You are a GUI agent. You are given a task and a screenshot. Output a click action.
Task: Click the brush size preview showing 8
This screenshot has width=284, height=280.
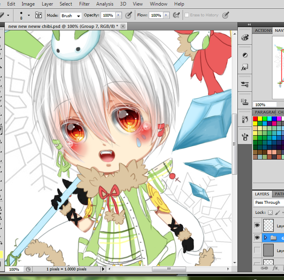[x=21, y=15]
